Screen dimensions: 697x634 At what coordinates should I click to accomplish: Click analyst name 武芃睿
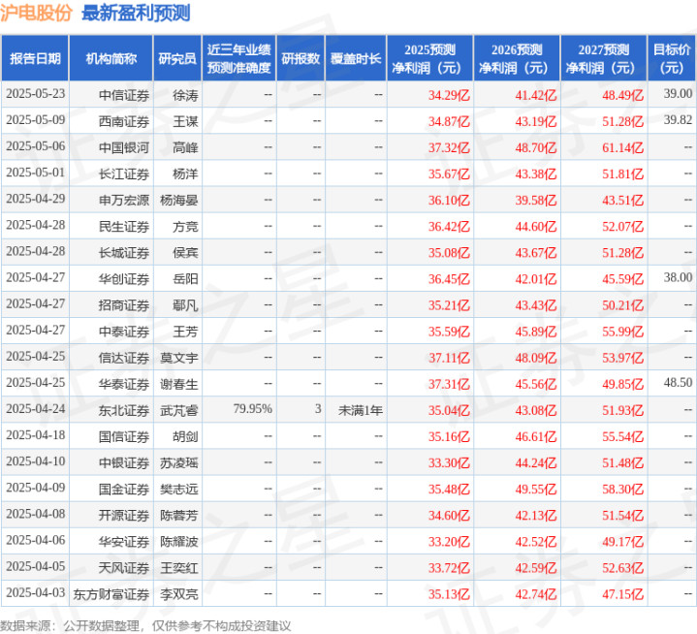point(179,410)
